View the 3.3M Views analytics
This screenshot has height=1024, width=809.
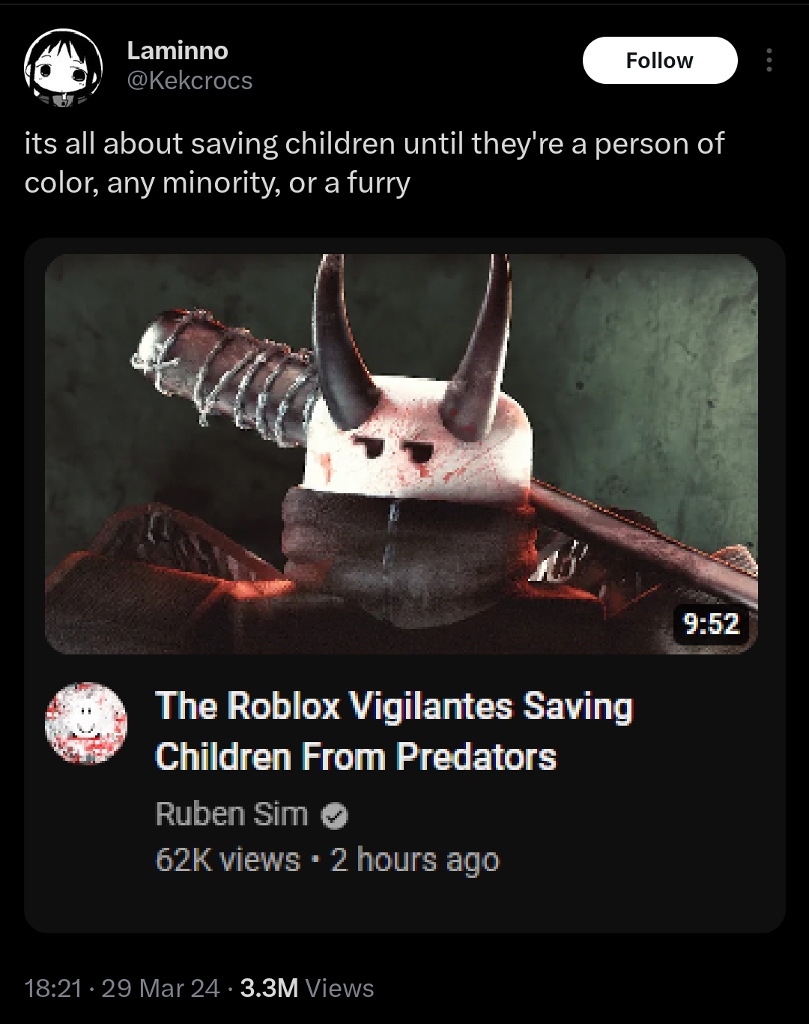[x=307, y=988]
